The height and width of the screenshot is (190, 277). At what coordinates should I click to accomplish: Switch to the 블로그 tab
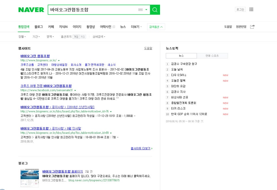[x=38, y=27]
